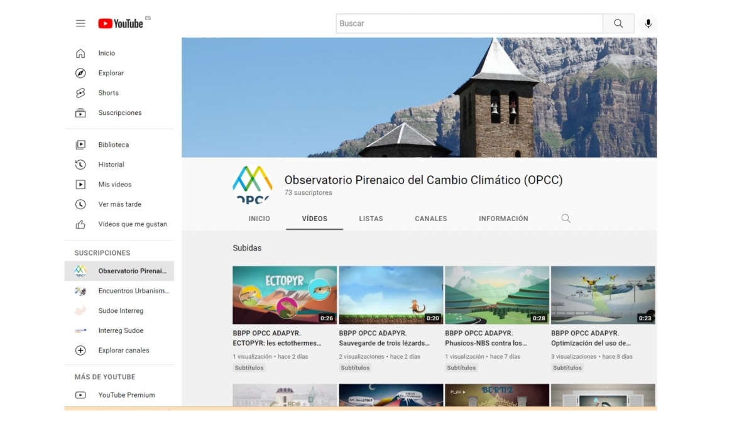Play the lizard video thumbnail lasting 0:20

click(391, 295)
